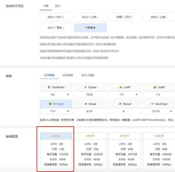Screen dimensions: 175x172
Task: Select region 华东2（上海）
Action: click(159, 17)
